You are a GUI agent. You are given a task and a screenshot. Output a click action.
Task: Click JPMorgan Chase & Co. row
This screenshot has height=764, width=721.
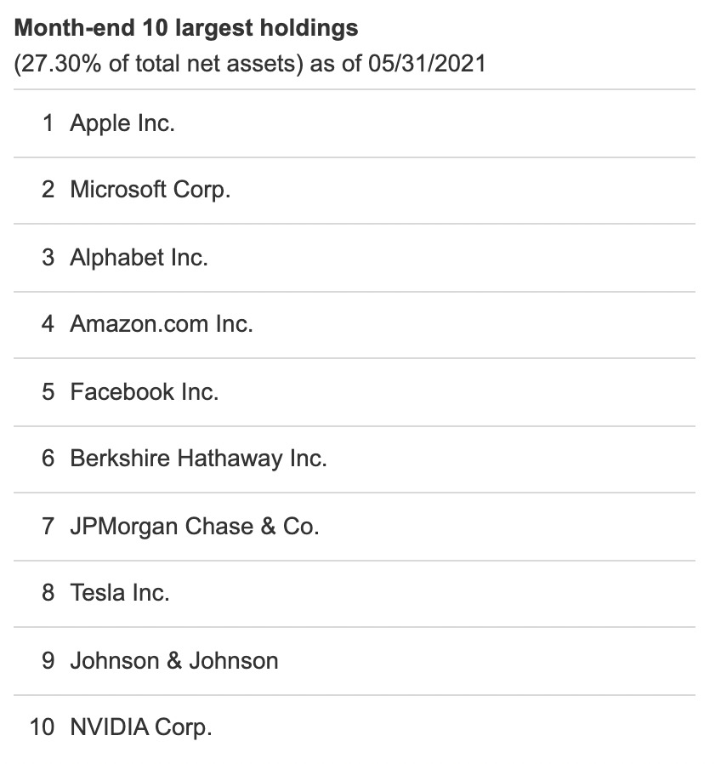[x=194, y=527]
